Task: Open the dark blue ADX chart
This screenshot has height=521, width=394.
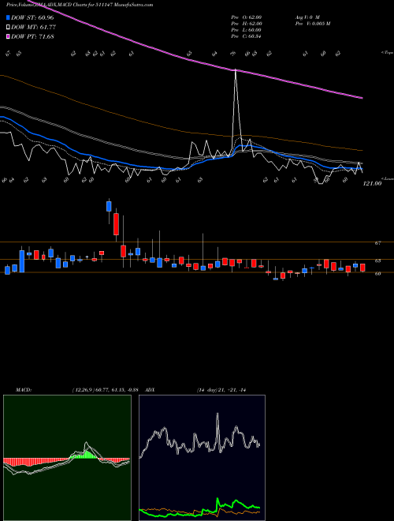Action: coord(202,458)
